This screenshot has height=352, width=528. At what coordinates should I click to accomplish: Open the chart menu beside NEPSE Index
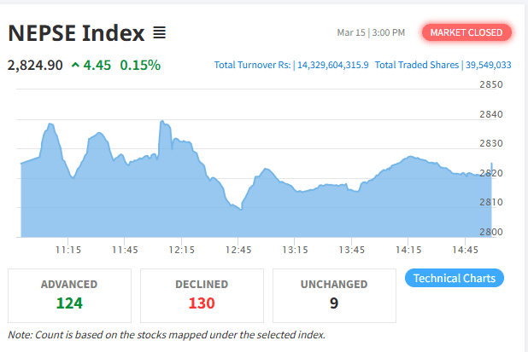[160, 33]
